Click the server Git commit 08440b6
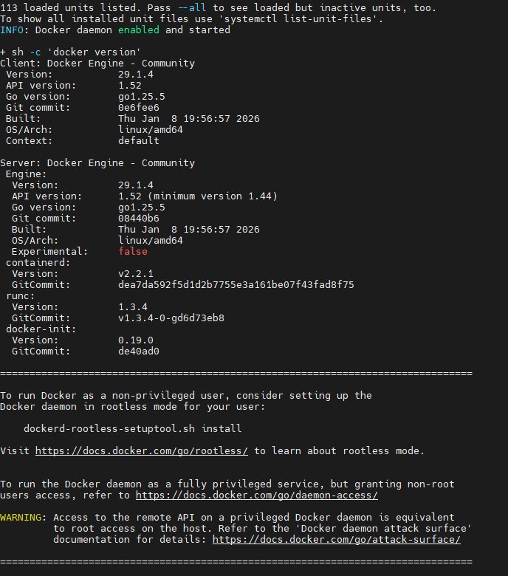This screenshot has height=576, width=508. click(138, 218)
